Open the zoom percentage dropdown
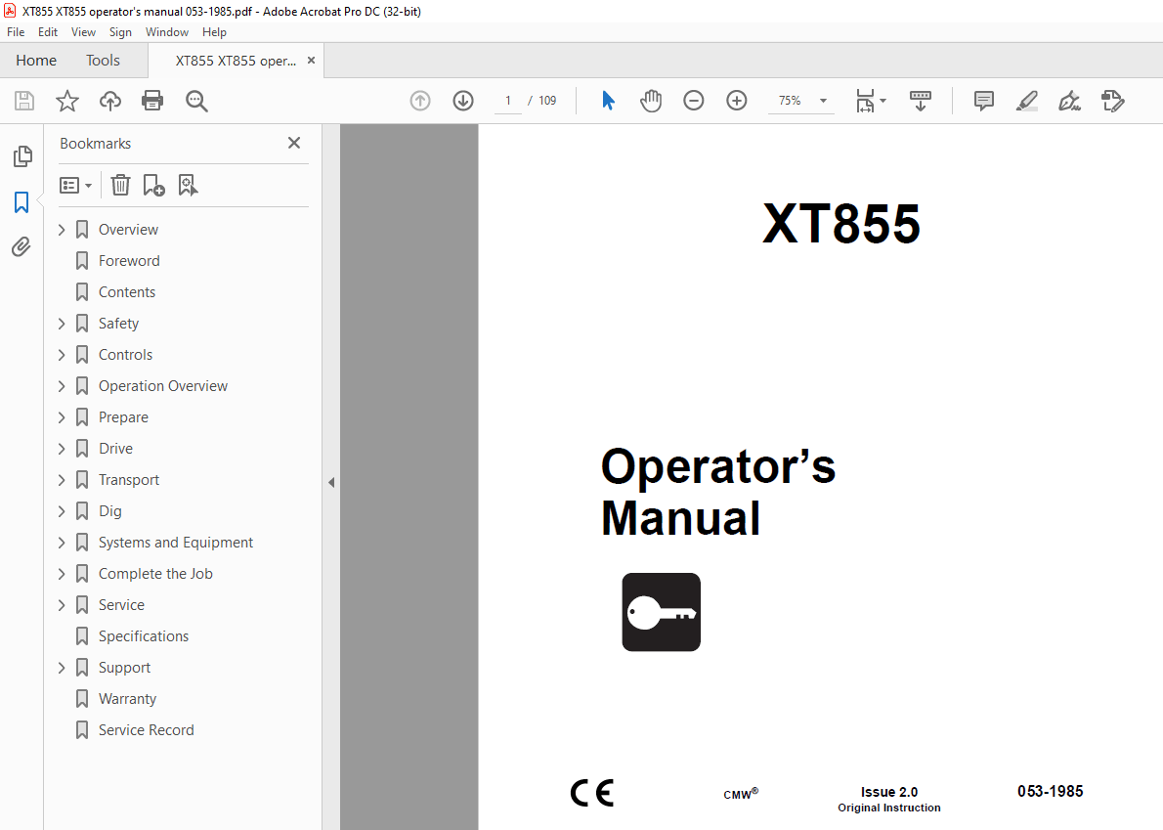This screenshot has width=1163, height=830. click(x=822, y=101)
